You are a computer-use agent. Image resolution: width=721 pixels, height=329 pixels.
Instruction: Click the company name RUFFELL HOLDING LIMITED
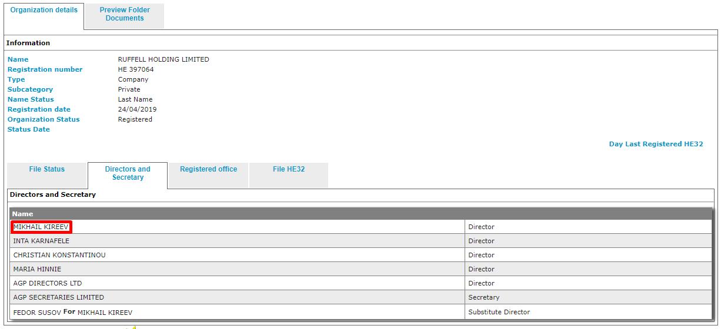(x=163, y=59)
